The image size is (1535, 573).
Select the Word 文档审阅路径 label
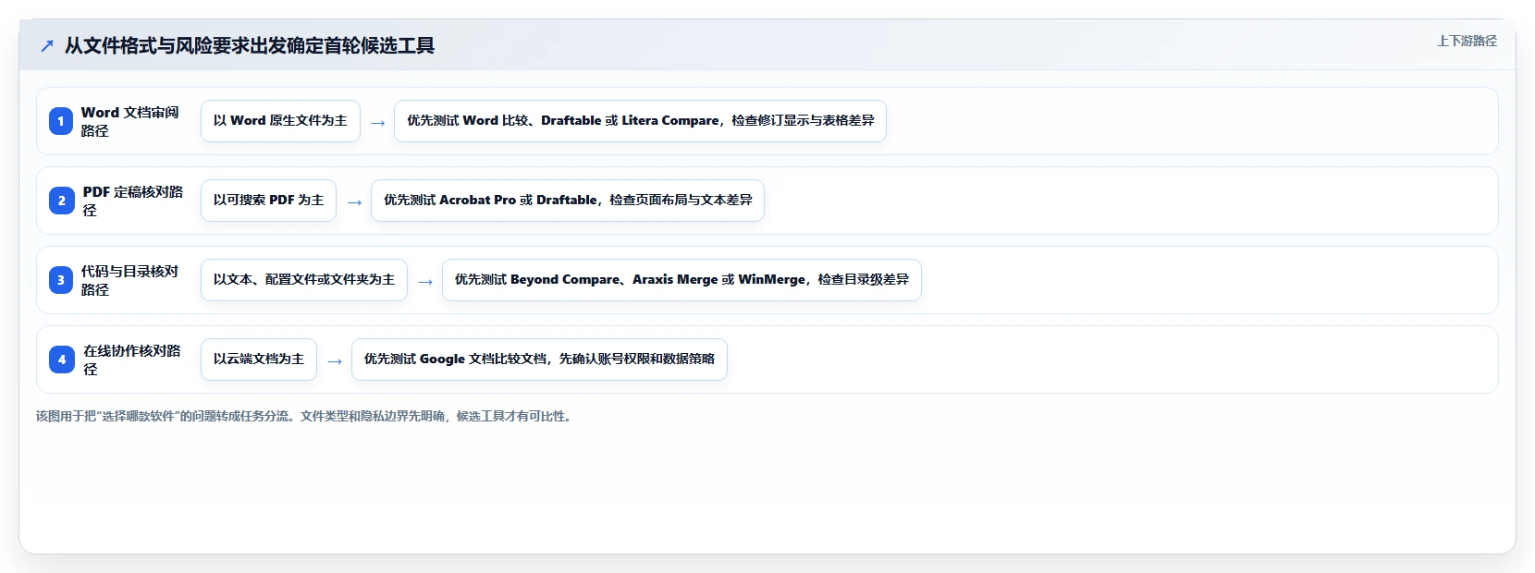(130, 121)
